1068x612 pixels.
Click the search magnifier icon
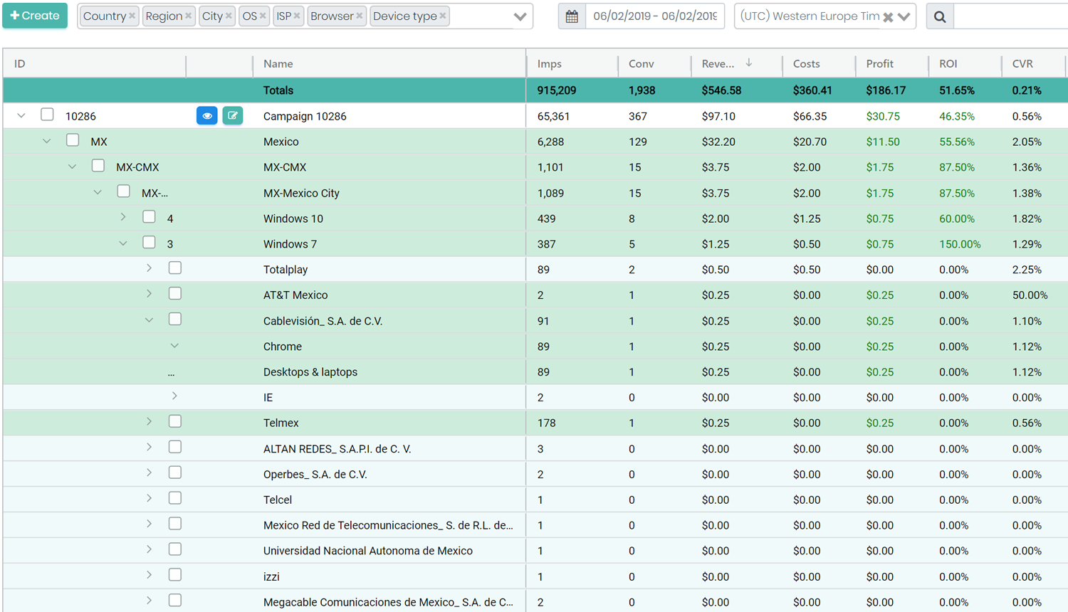coord(940,16)
